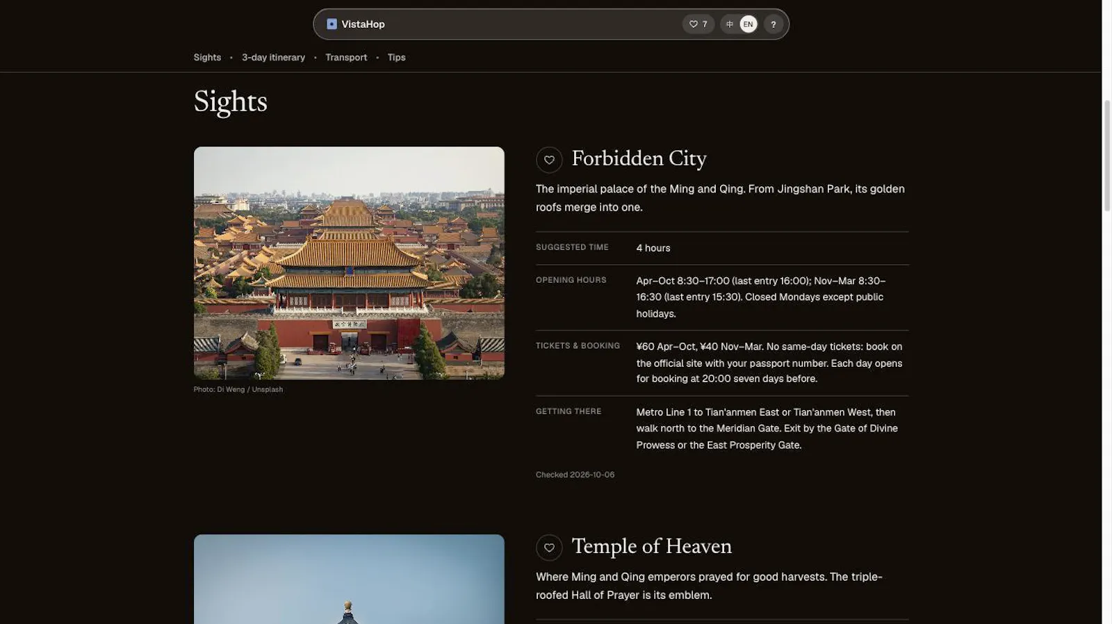1112x624 pixels.
Task: Click the Sights page heading
Action: [x=230, y=101]
